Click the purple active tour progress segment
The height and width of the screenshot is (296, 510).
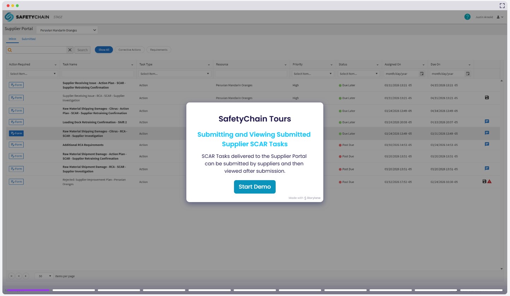[x=28, y=290]
